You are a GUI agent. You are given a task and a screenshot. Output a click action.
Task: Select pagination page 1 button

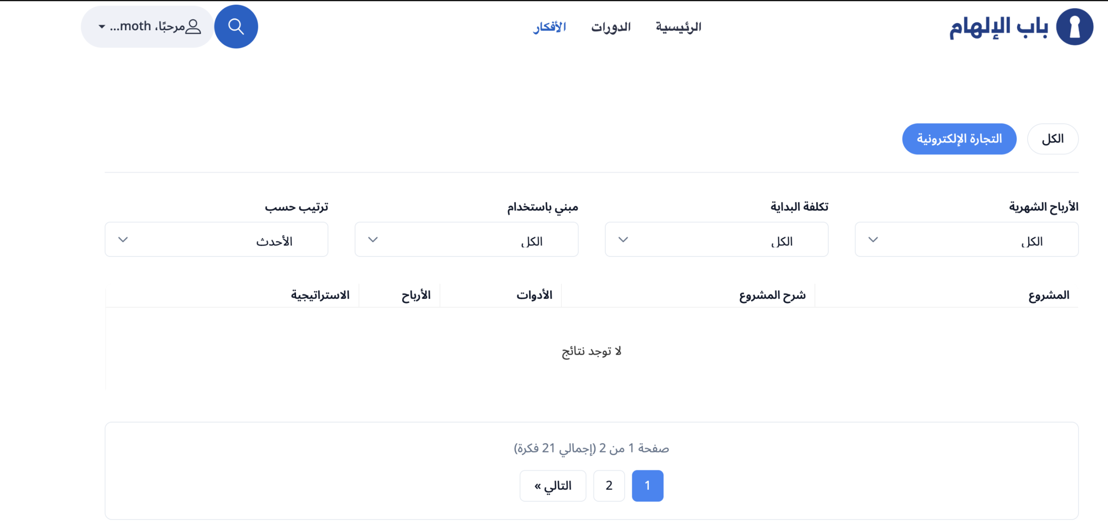(647, 485)
